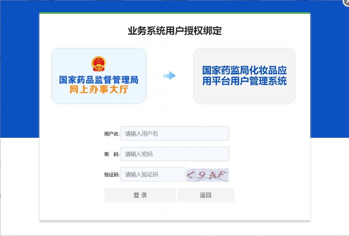
Task: Click the green bar atop the dialog
Action: [174, 12]
